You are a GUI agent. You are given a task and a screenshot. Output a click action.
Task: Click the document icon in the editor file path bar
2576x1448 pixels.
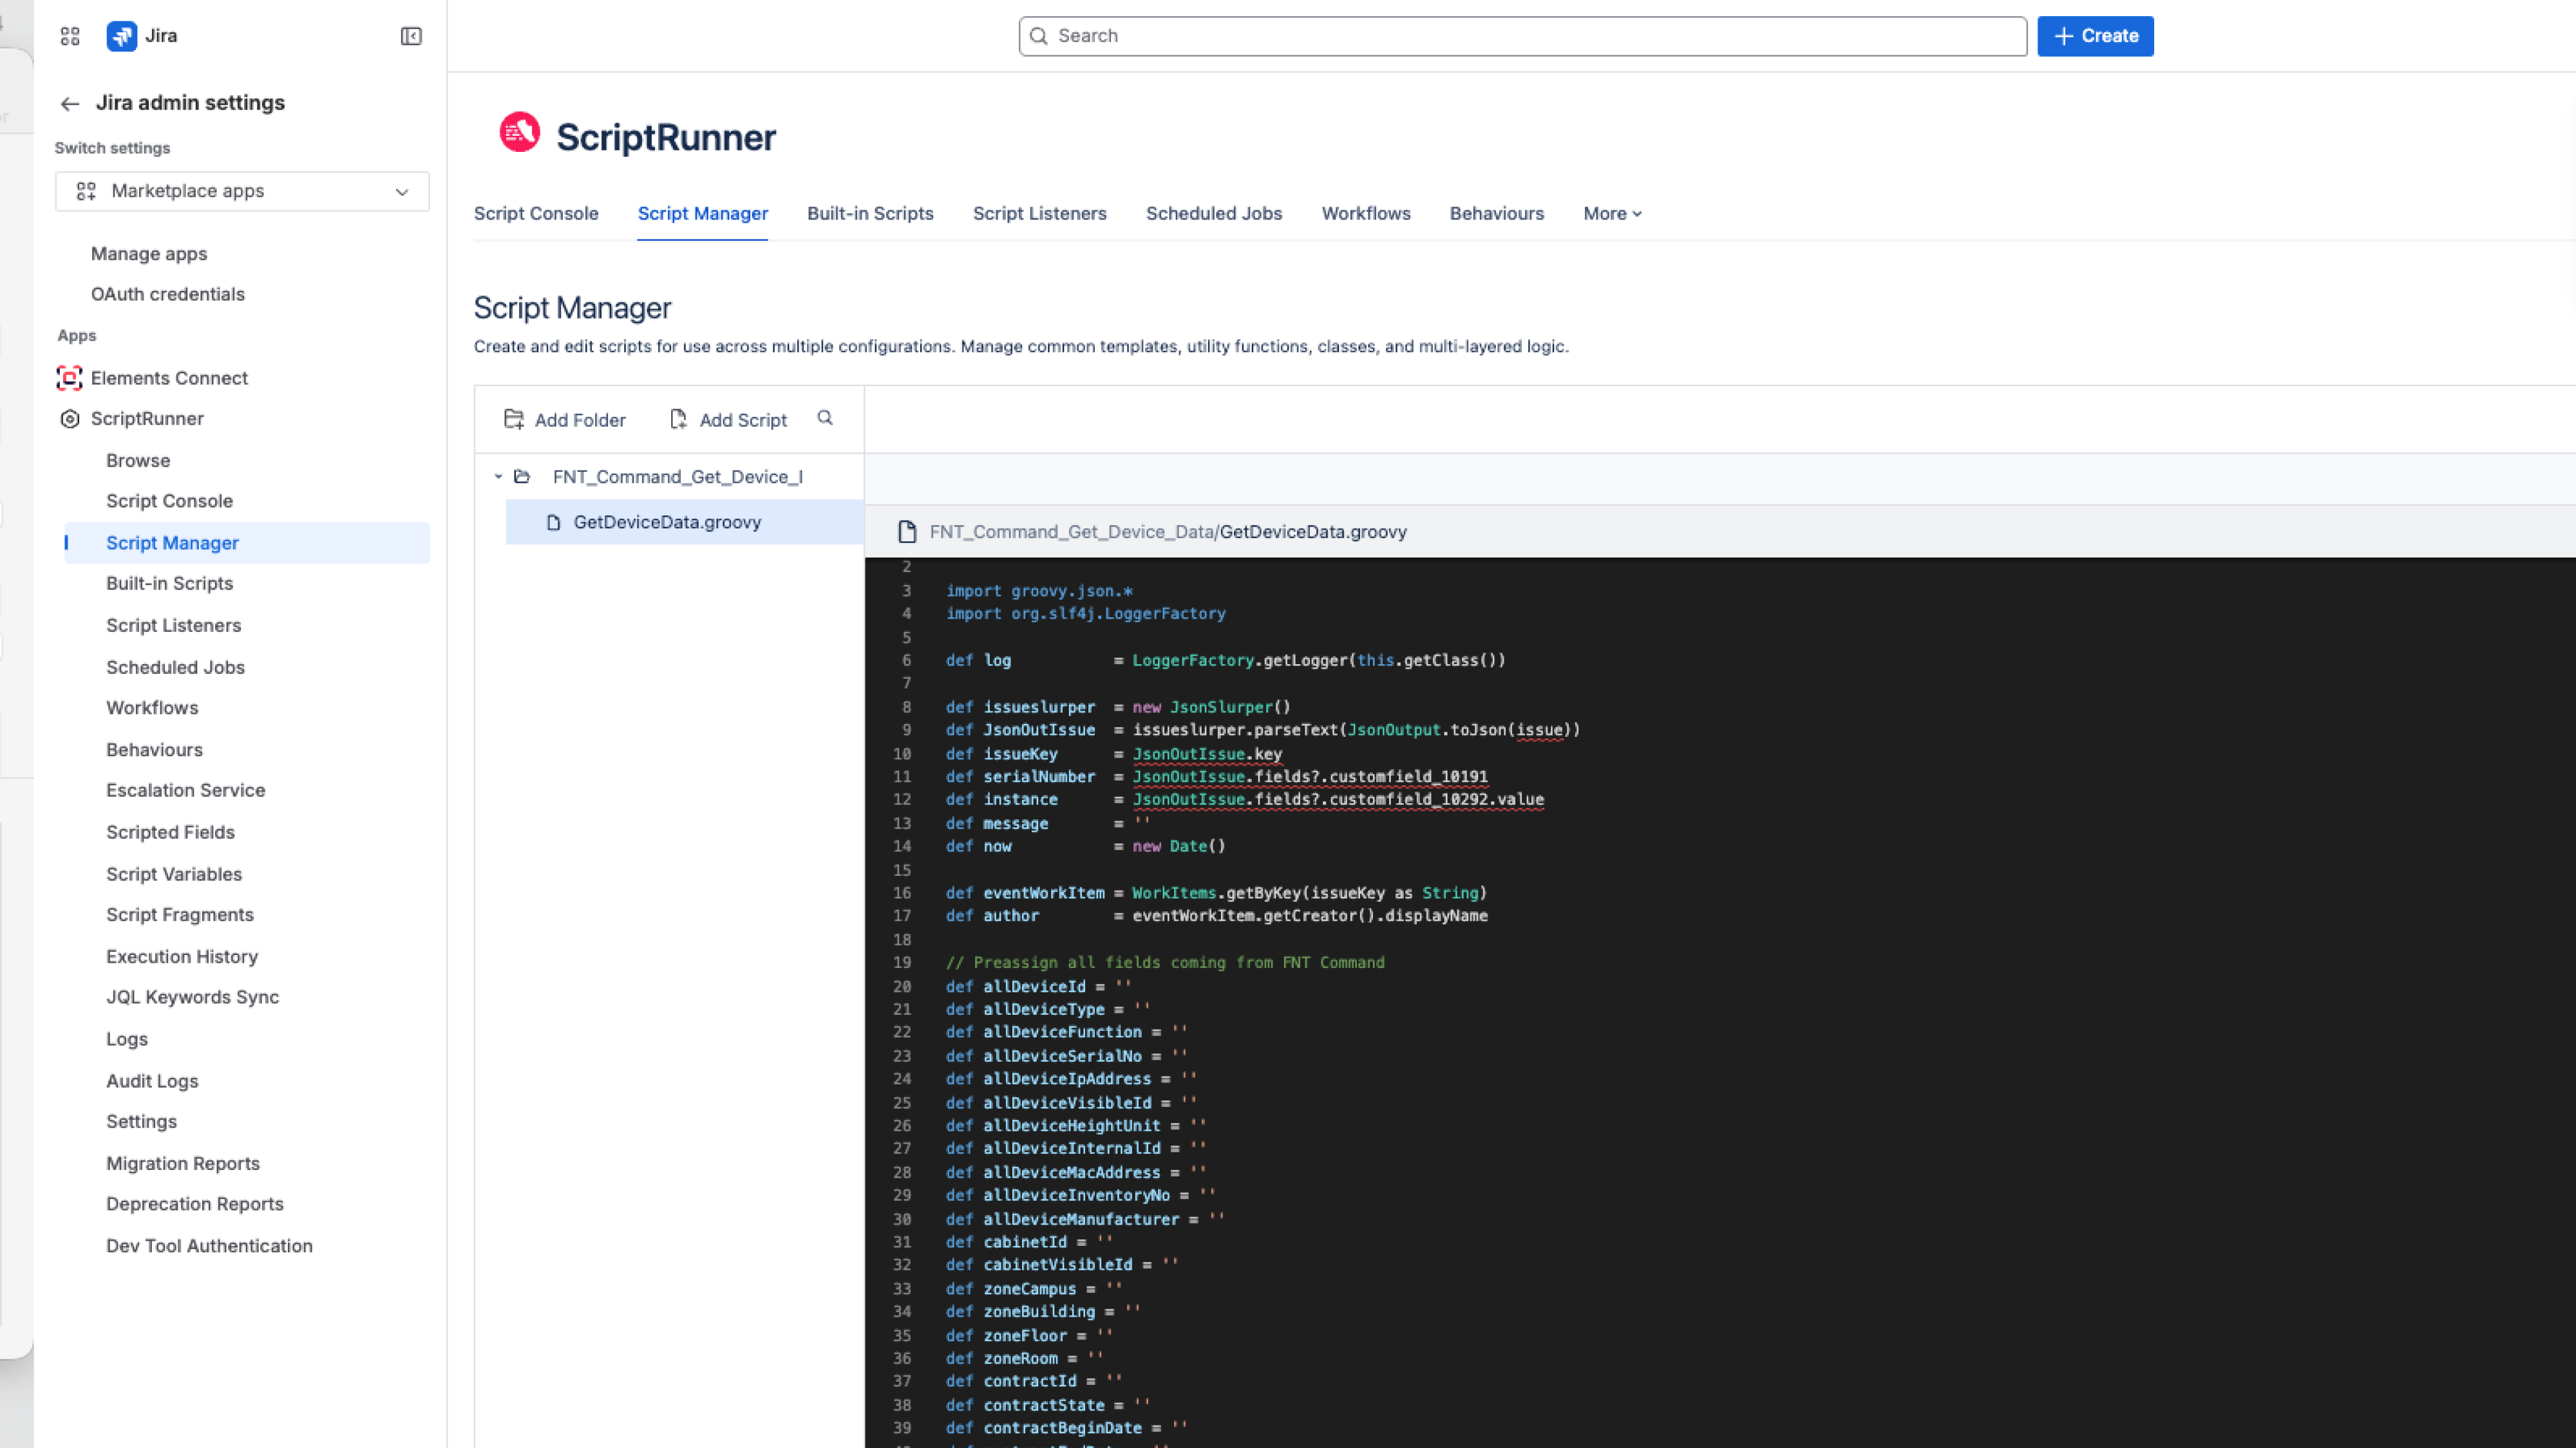point(907,532)
